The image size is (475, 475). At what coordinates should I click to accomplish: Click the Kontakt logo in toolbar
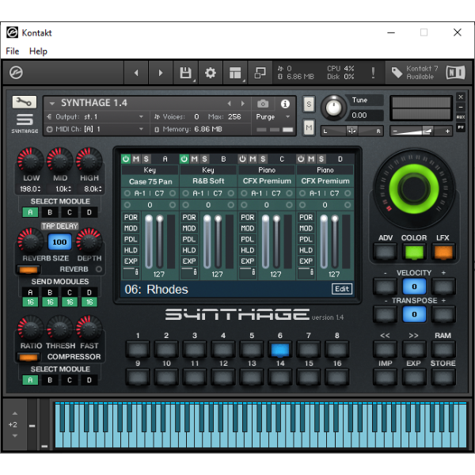[16, 73]
